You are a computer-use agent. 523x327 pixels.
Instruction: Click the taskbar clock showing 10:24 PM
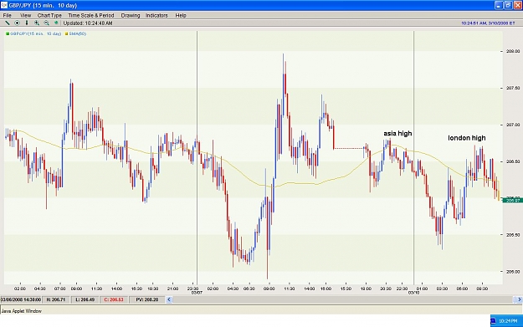pos(508,321)
